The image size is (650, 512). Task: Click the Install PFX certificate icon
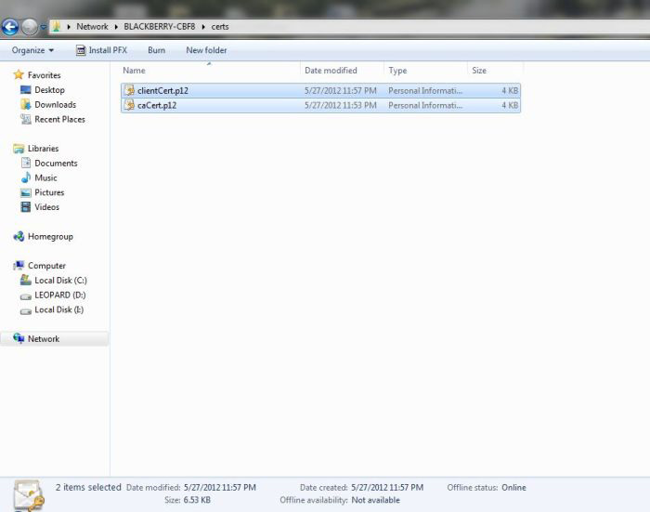[x=81, y=50]
